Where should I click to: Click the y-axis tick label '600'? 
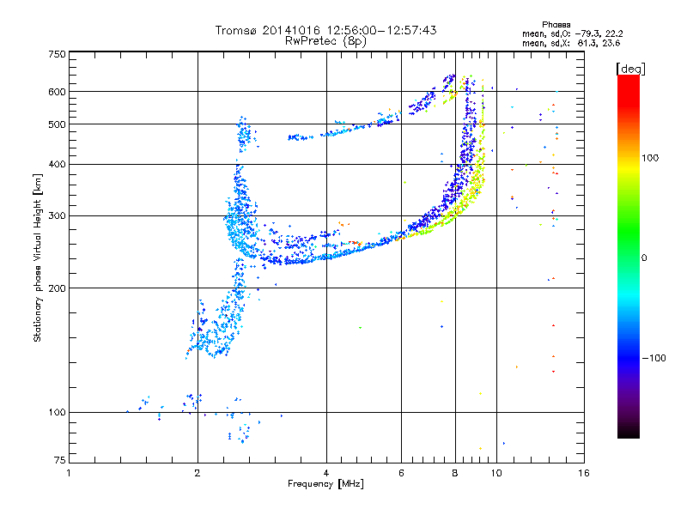pos(57,92)
